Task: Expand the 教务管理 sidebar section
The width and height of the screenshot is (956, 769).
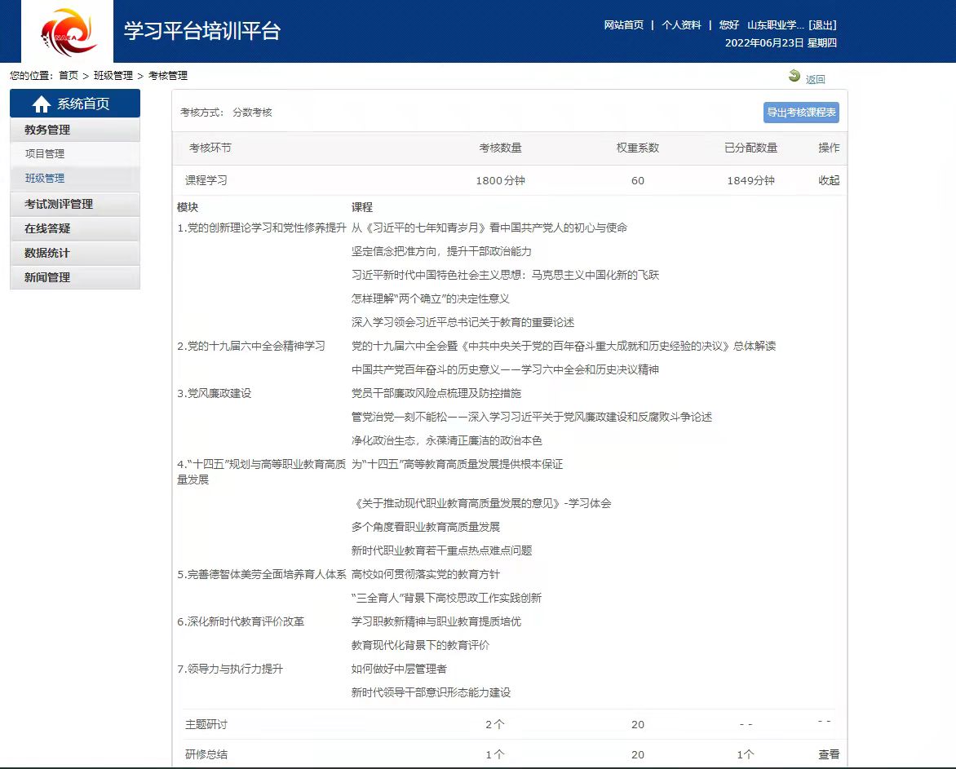Action: click(47, 130)
